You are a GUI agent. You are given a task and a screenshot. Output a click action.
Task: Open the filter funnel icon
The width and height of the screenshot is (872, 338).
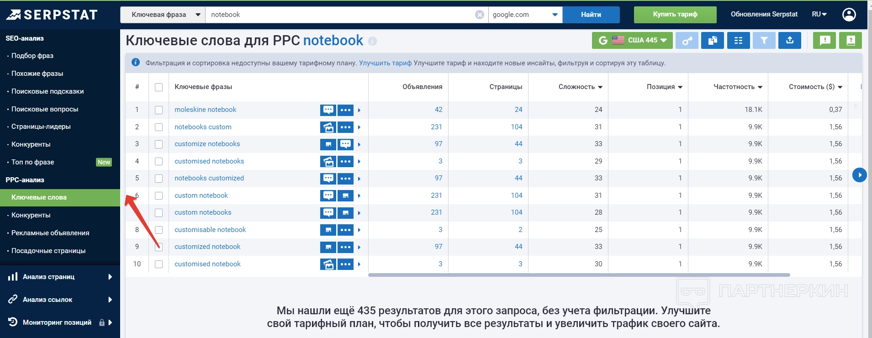(x=764, y=41)
